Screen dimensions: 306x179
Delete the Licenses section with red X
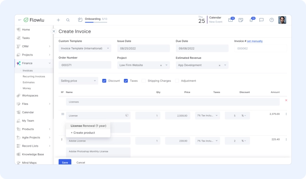pos(286,101)
